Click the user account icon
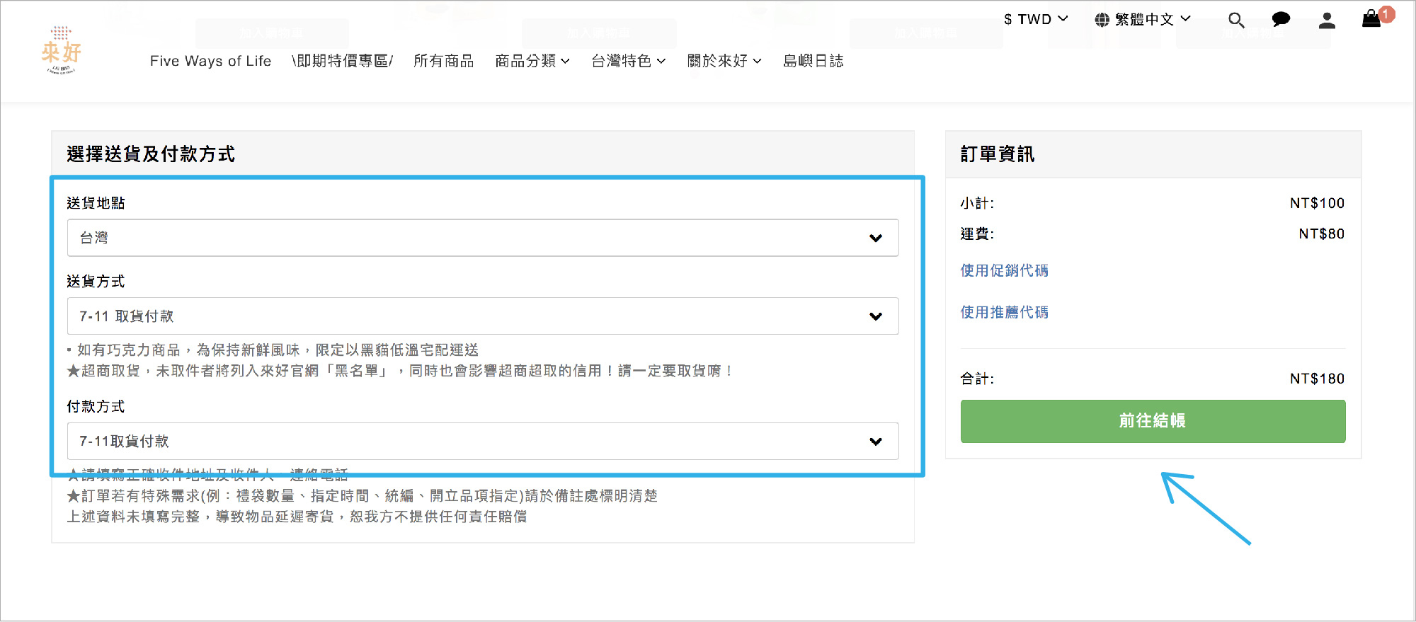Image resolution: width=1416 pixels, height=622 pixels. pos(1327,21)
